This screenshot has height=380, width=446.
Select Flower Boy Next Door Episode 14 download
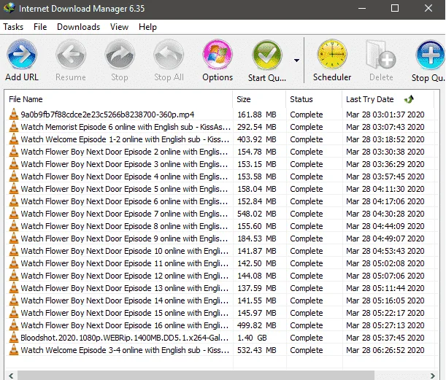(x=125, y=300)
